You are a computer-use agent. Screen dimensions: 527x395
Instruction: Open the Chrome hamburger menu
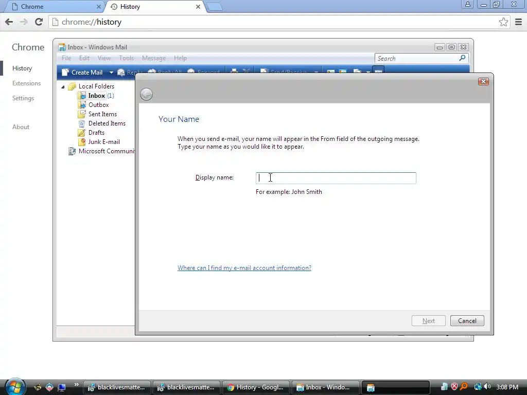(519, 22)
